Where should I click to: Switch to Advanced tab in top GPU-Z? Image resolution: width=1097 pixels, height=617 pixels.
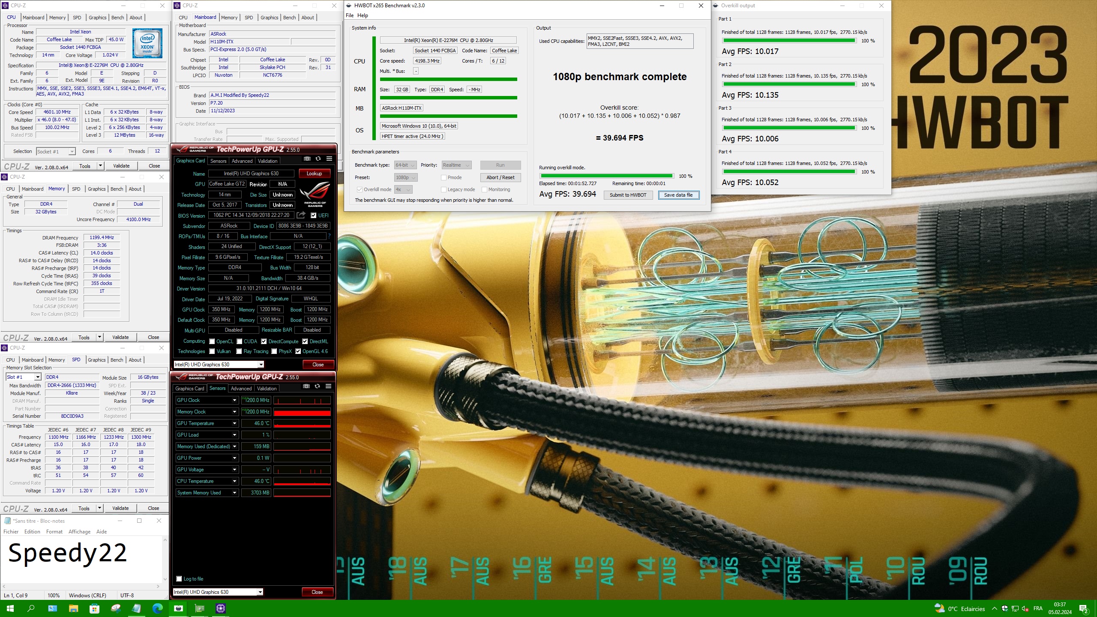(242, 161)
